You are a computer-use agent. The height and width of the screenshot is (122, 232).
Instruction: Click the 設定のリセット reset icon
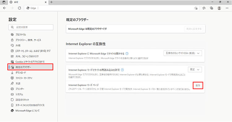[12, 100]
